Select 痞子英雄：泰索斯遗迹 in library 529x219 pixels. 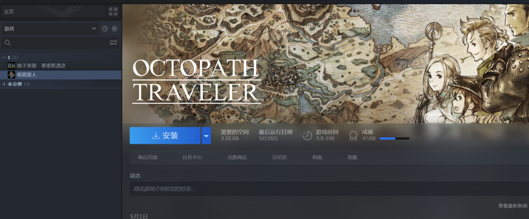click(61, 66)
